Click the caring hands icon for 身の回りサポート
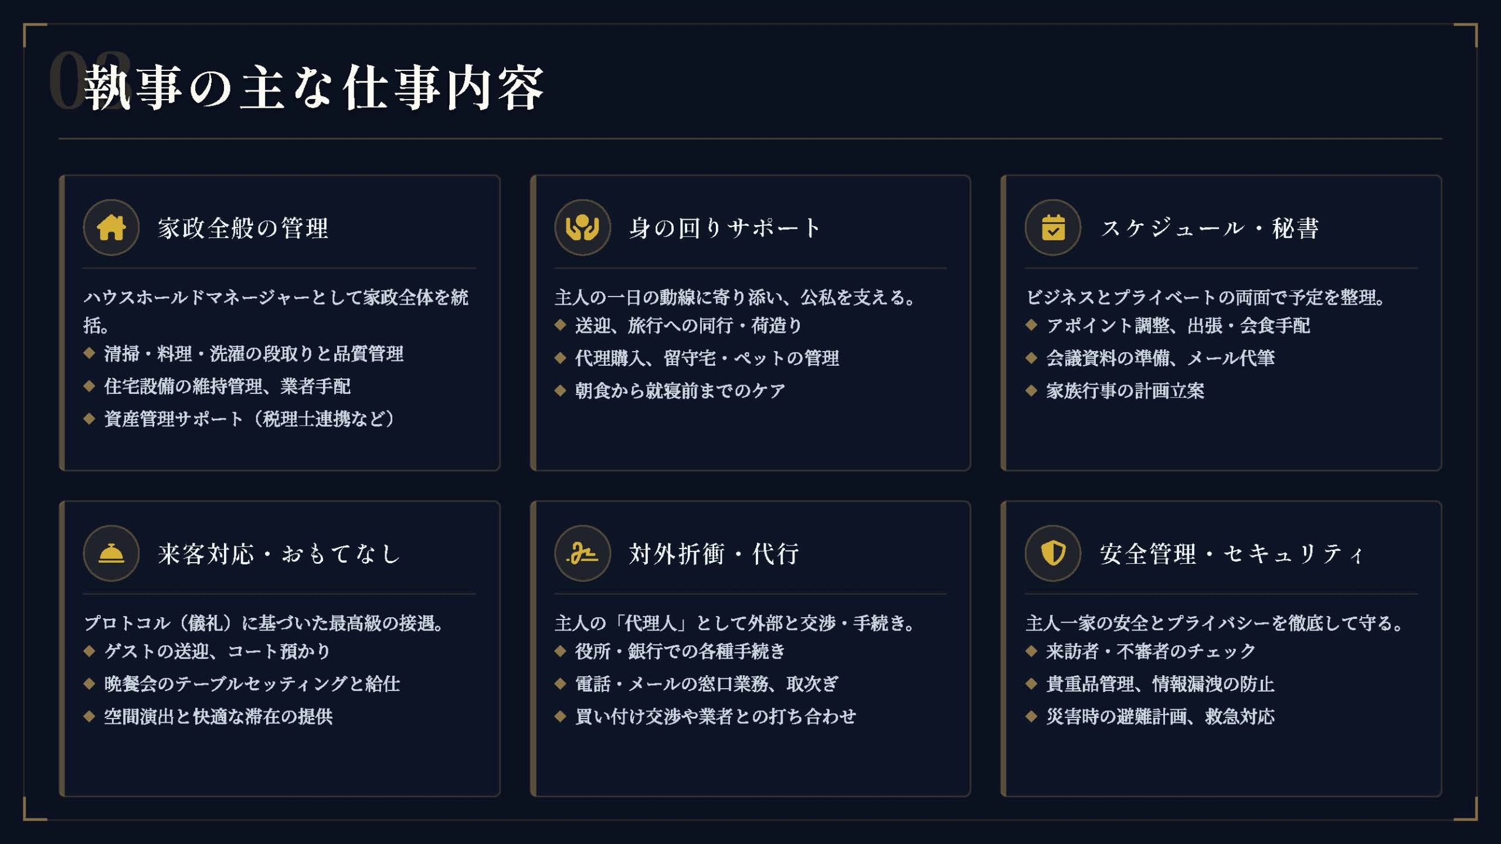 [x=582, y=227]
